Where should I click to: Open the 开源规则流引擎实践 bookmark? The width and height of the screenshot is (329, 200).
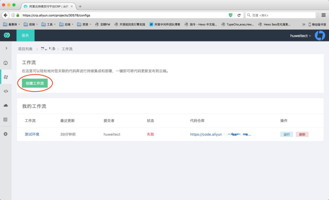130,24
